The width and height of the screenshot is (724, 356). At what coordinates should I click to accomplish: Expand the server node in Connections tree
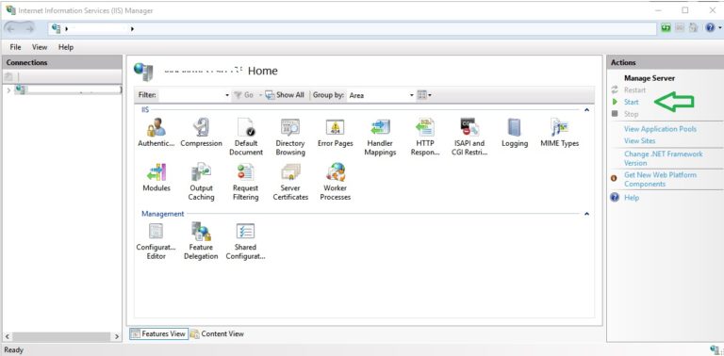coord(8,89)
